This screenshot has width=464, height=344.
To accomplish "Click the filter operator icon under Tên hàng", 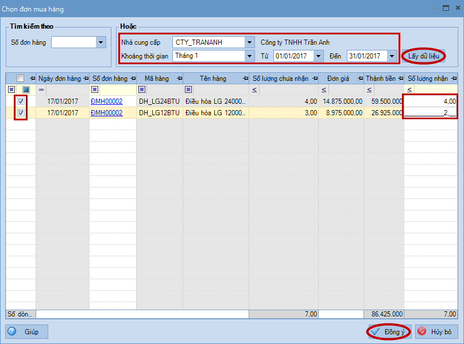I will [x=189, y=90].
